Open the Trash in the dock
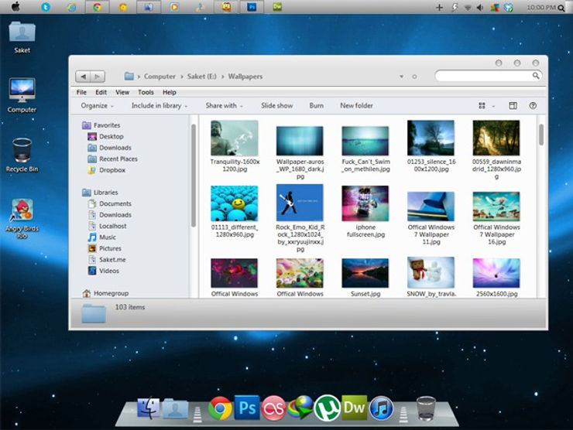 pos(426,408)
